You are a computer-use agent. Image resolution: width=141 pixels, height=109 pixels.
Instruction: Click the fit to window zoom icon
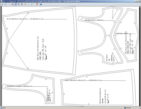point(22,4)
